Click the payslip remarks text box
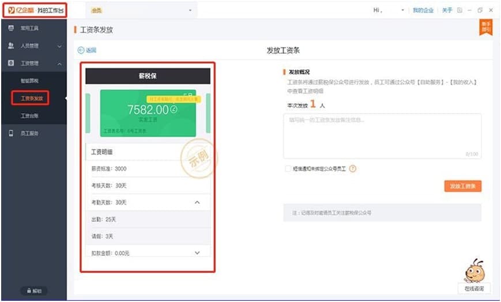Screen dimensions: 501x302 382,135
